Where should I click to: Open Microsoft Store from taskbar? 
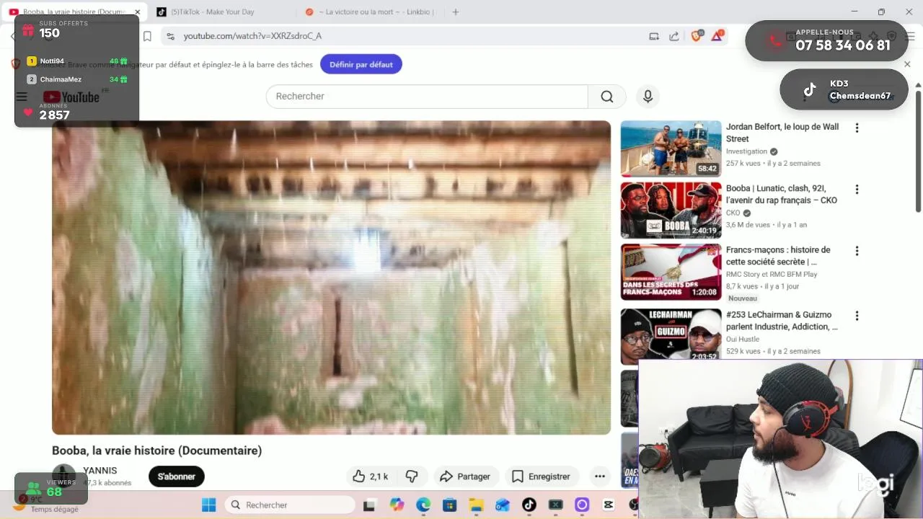(449, 505)
